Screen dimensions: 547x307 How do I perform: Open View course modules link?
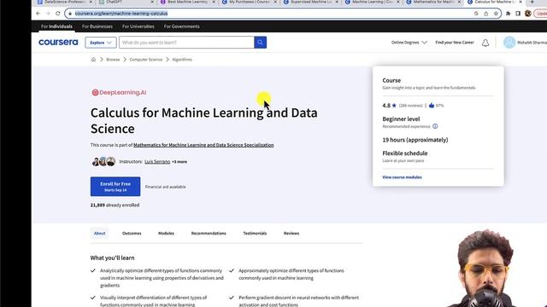tap(402, 177)
